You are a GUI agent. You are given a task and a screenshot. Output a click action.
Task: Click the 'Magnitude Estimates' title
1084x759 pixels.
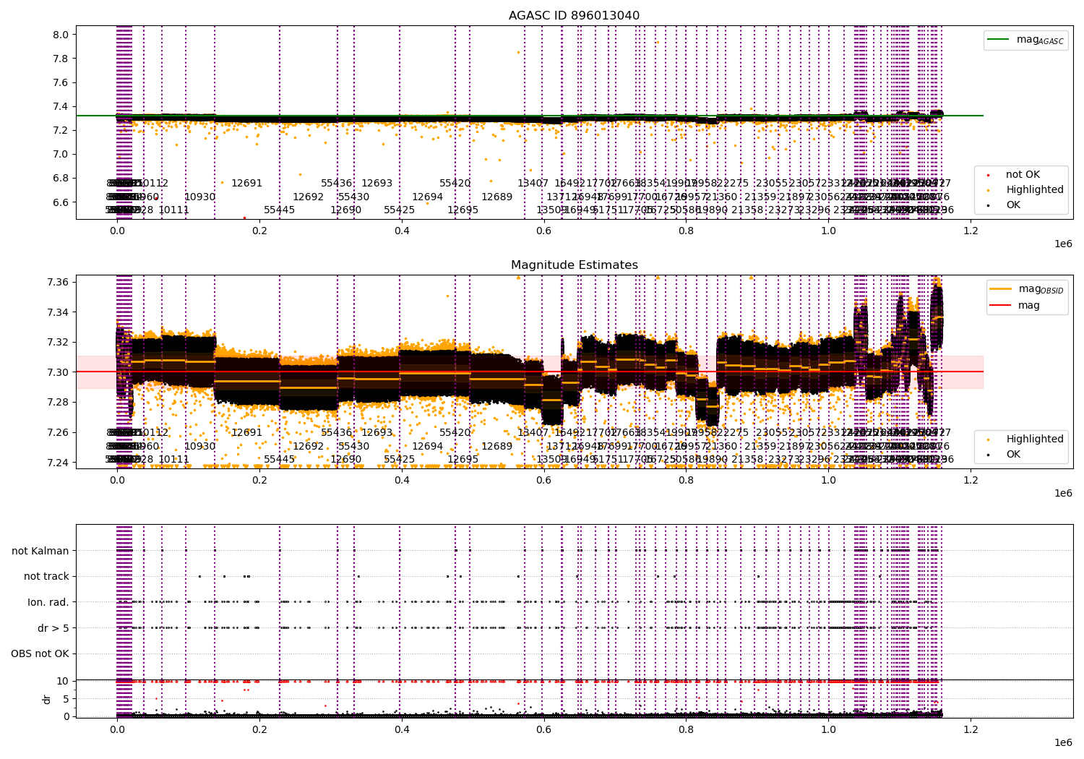coord(574,265)
